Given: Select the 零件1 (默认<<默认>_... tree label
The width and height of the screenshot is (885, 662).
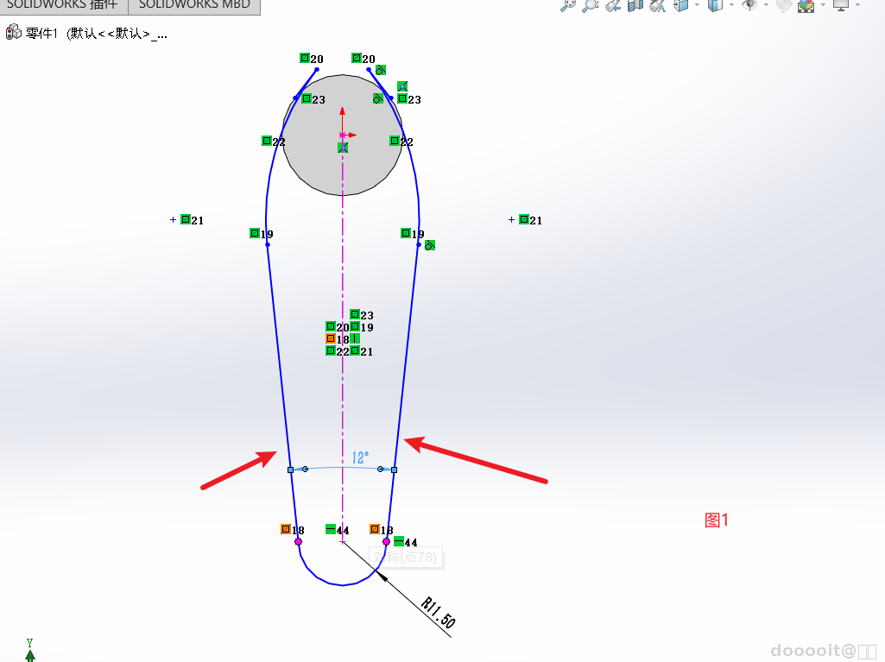Looking at the screenshot, I should [96, 34].
